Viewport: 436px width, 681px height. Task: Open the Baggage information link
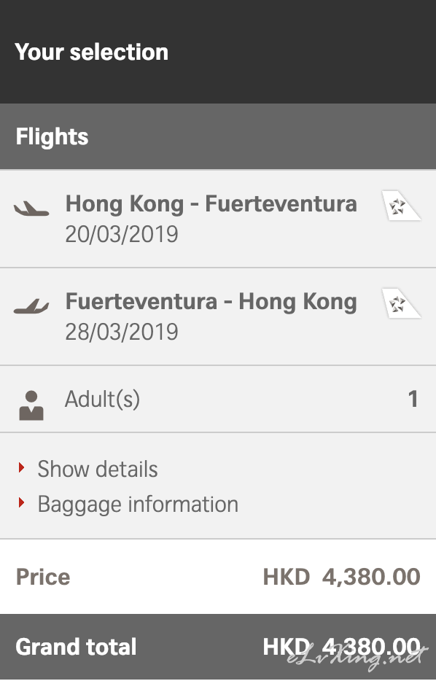click(x=138, y=505)
